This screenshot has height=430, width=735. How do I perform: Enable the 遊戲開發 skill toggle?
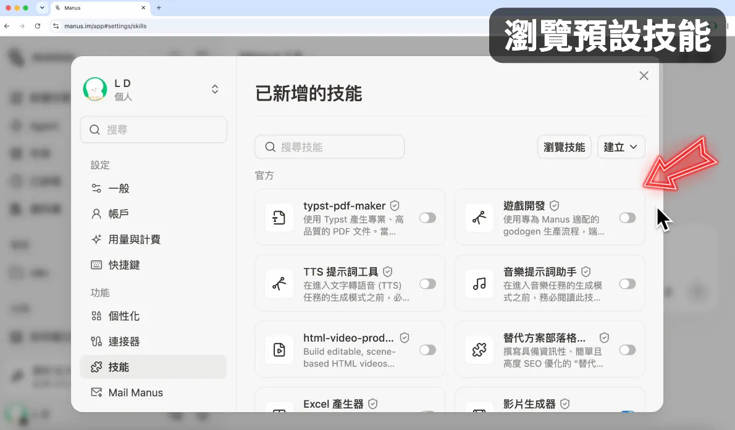628,218
